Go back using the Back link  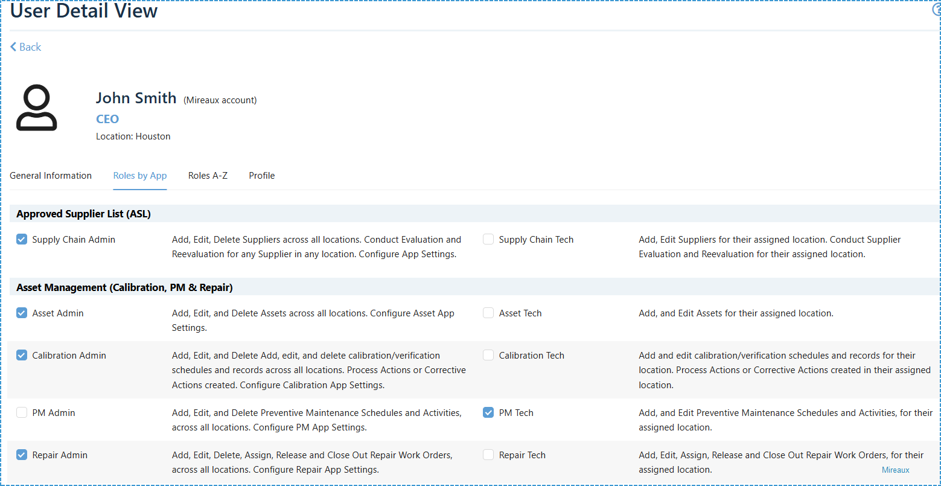coord(25,47)
